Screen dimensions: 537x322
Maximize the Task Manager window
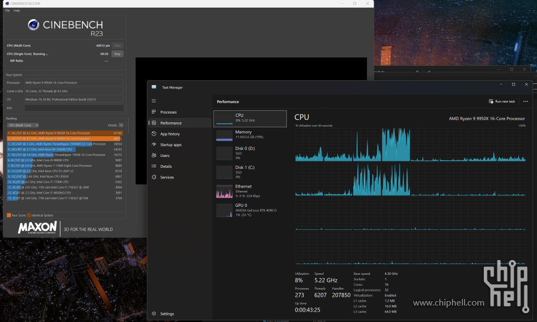513,84
